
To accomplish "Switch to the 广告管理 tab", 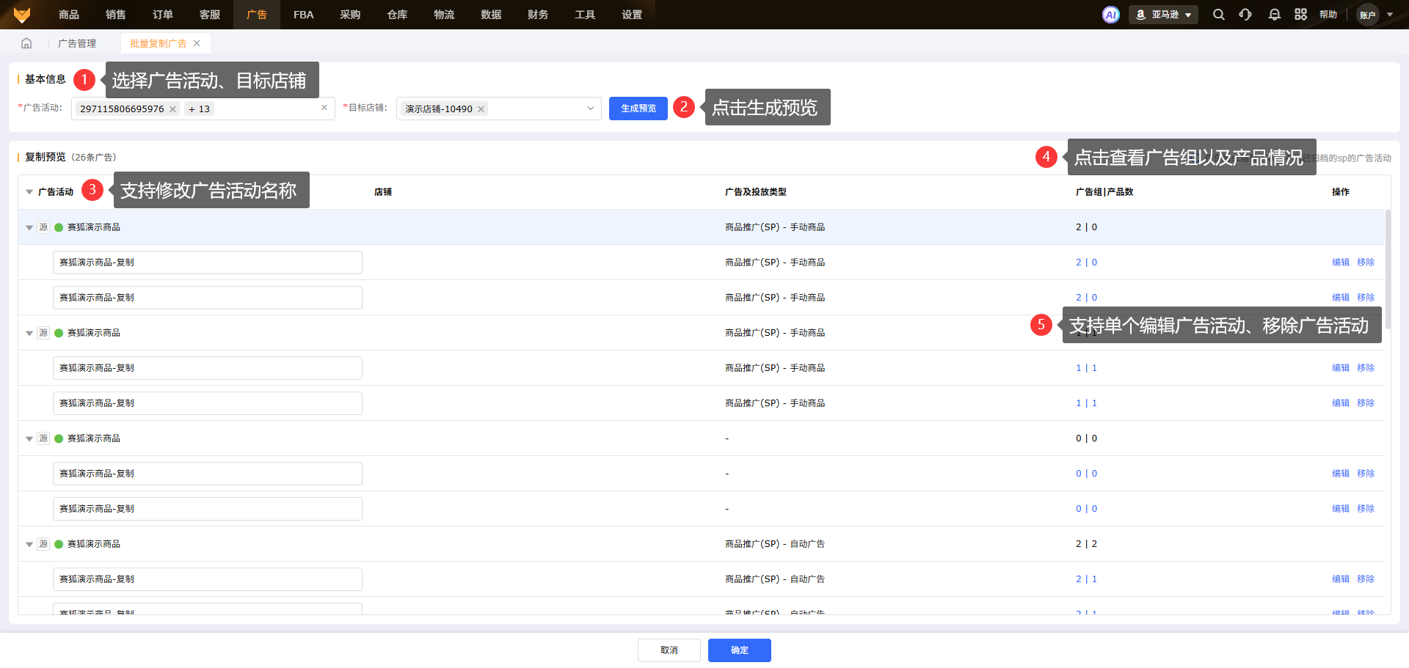I will [77, 43].
